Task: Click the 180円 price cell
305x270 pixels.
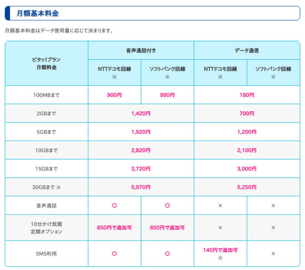Action: 247,95
